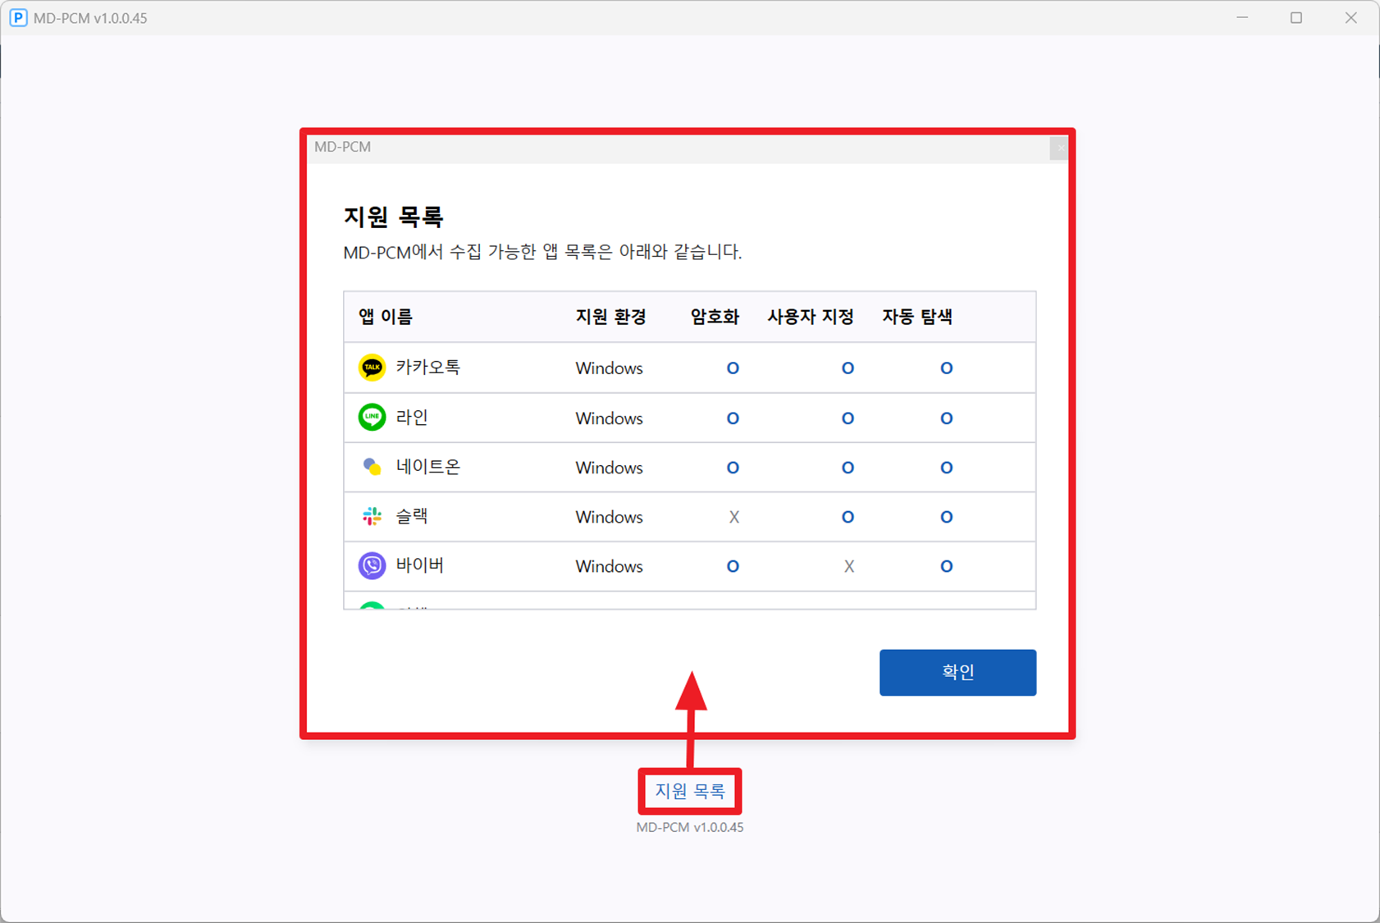
Task: Click Windows in the 라인 row
Action: 609,418
